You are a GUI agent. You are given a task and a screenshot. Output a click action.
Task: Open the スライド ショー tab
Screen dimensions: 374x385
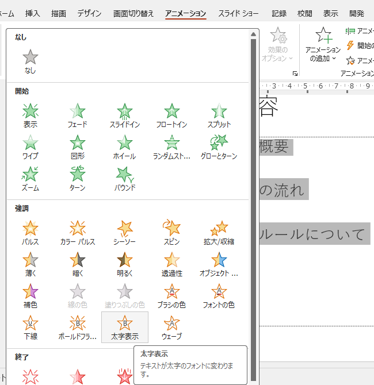[238, 13]
